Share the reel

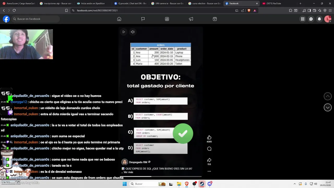pos(209,160)
